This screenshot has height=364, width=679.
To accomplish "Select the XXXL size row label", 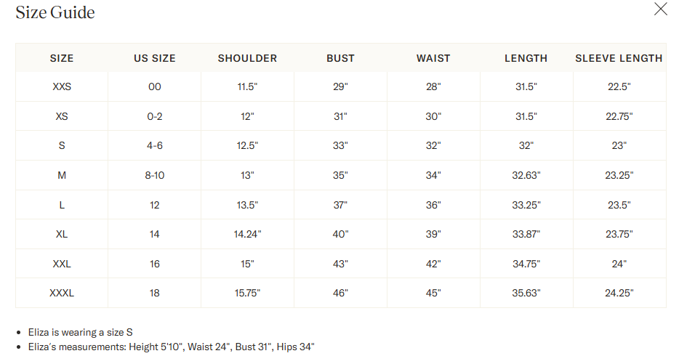I will pyautogui.click(x=62, y=293).
